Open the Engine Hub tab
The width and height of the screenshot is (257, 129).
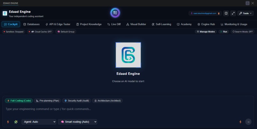206,24
